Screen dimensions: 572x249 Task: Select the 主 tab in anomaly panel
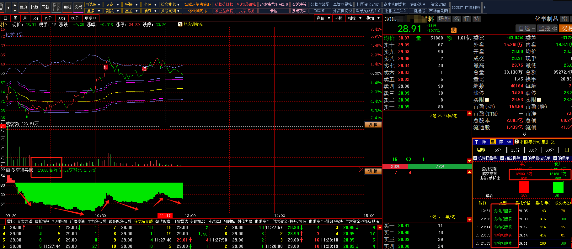pyautogui.click(x=476, y=142)
